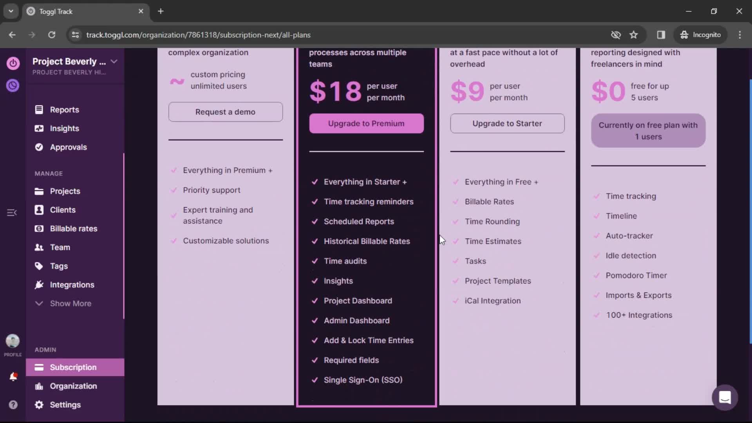The image size is (752, 423).
Task: Navigate to Billable rates settings
Action: pyautogui.click(x=74, y=228)
